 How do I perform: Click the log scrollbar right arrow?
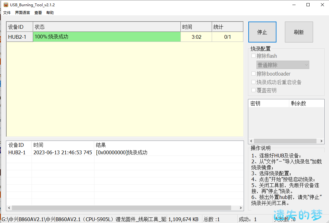click(240, 208)
